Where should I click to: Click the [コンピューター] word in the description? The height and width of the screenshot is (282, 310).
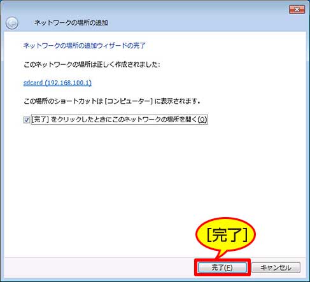[x=129, y=101]
